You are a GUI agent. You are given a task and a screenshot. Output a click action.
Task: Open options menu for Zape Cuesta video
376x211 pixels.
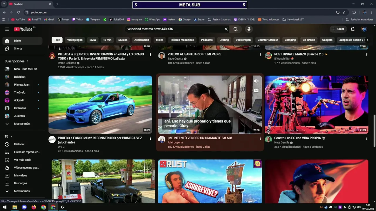pyautogui.click(x=260, y=54)
